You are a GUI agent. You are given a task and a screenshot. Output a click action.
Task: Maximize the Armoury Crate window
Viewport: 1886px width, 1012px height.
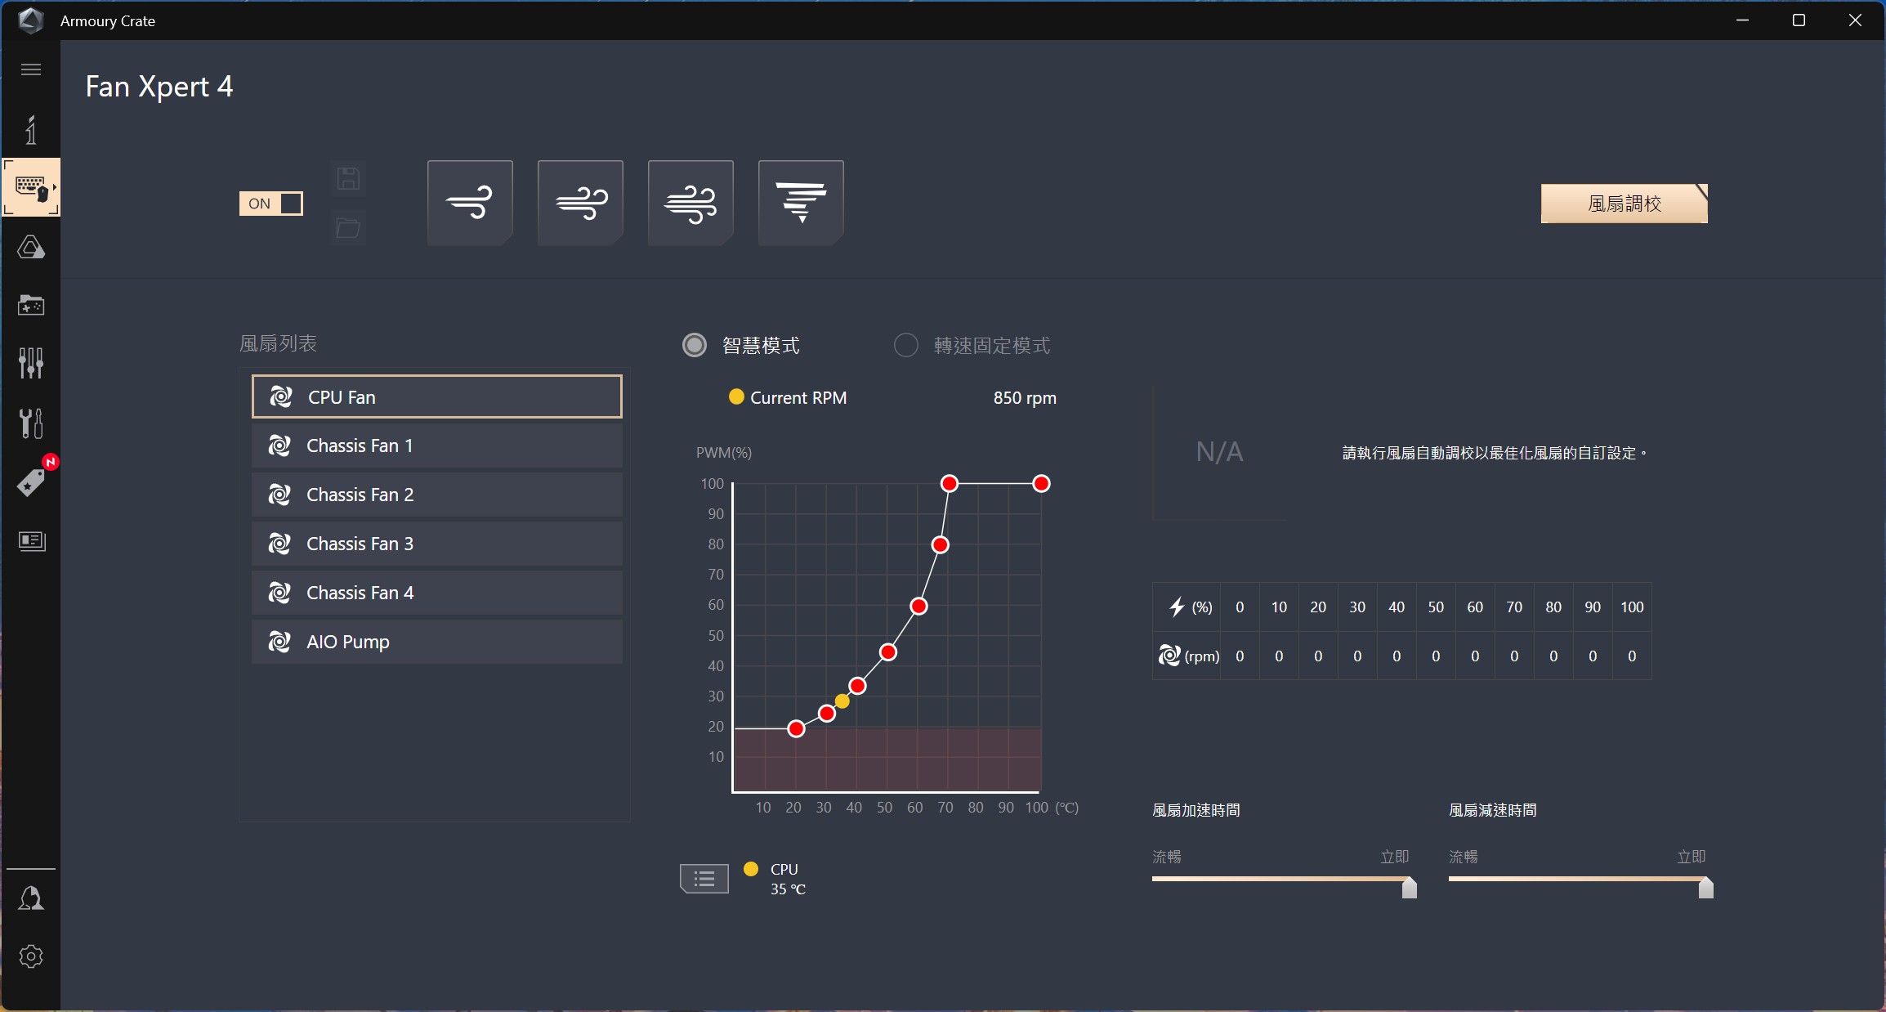point(1799,20)
